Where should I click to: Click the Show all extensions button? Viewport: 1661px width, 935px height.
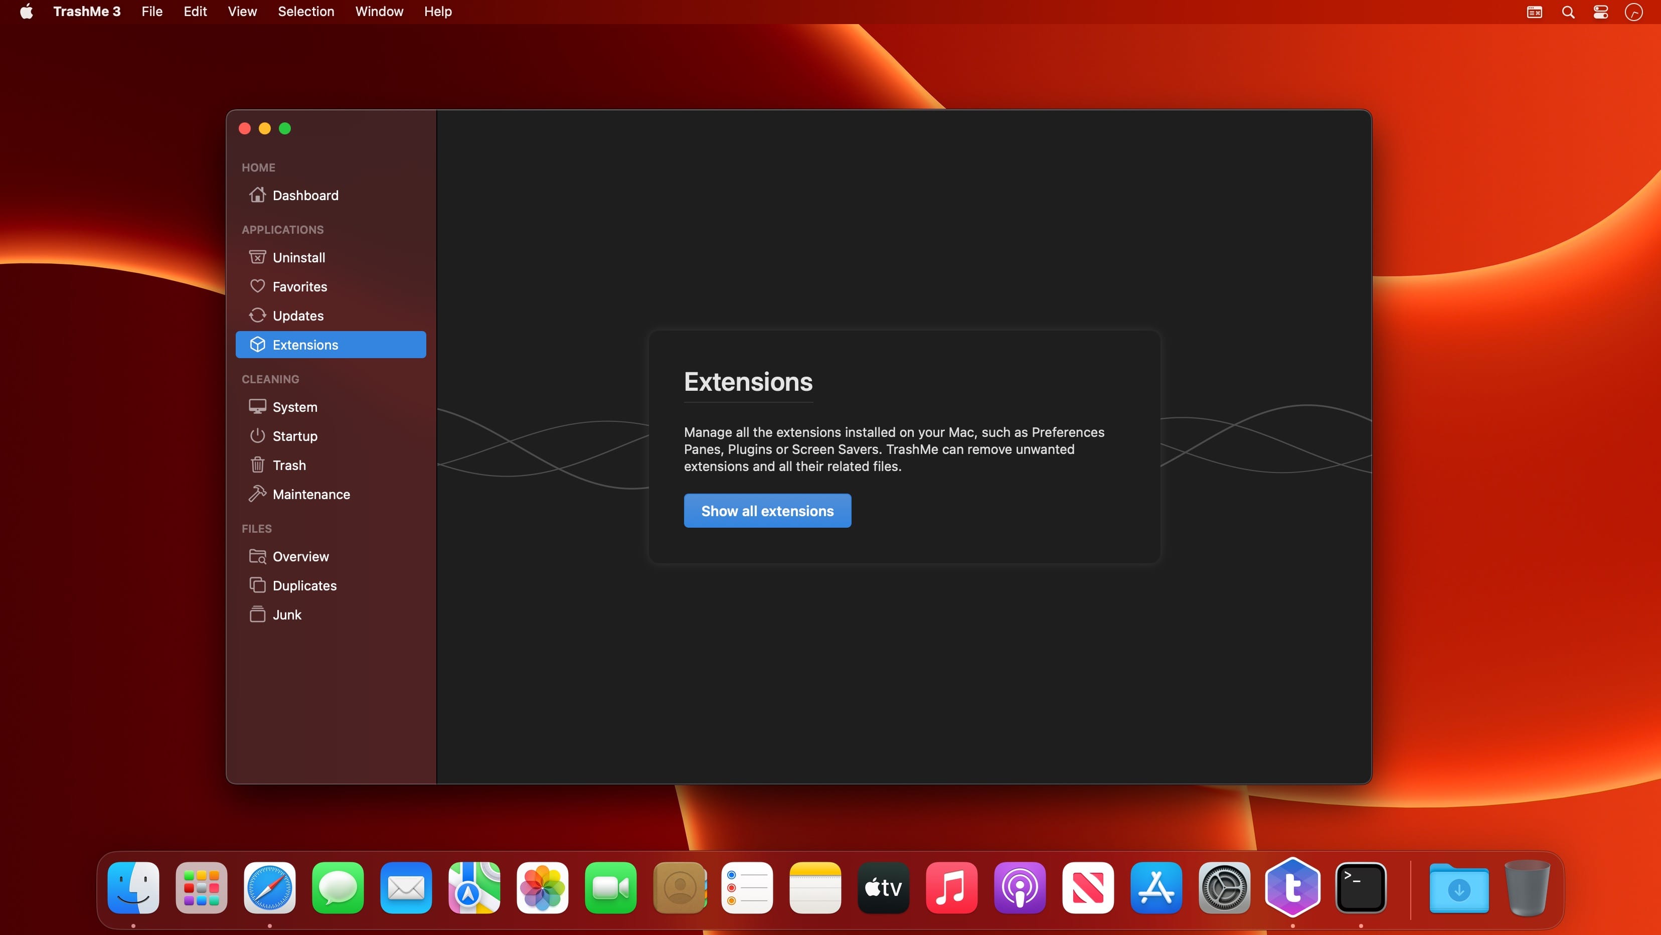(767, 511)
